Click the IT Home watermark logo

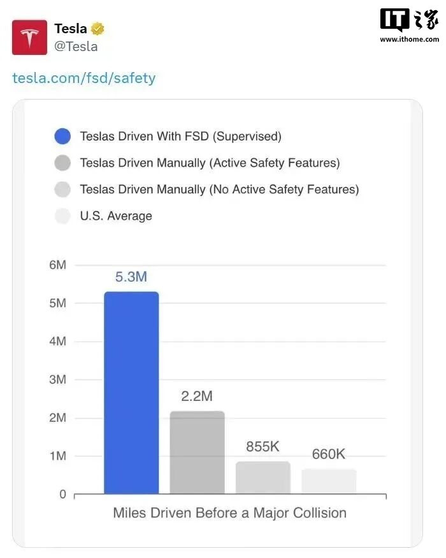click(x=409, y=21)
